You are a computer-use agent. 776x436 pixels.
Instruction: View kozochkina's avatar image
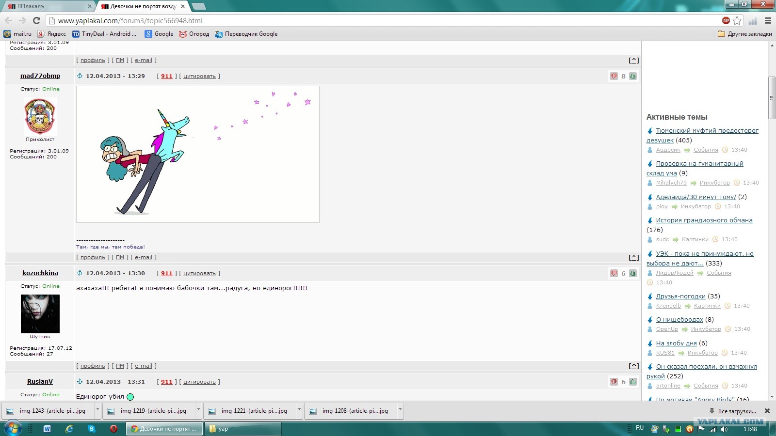pyautogui.click(x=40, y=313)
